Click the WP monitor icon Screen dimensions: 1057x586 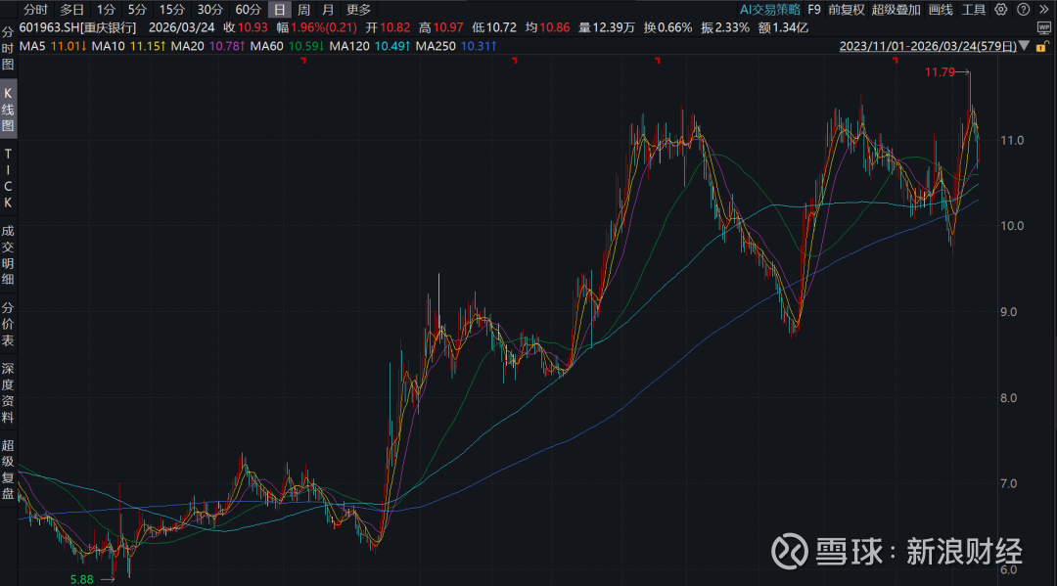click(x=1043, y=27)
